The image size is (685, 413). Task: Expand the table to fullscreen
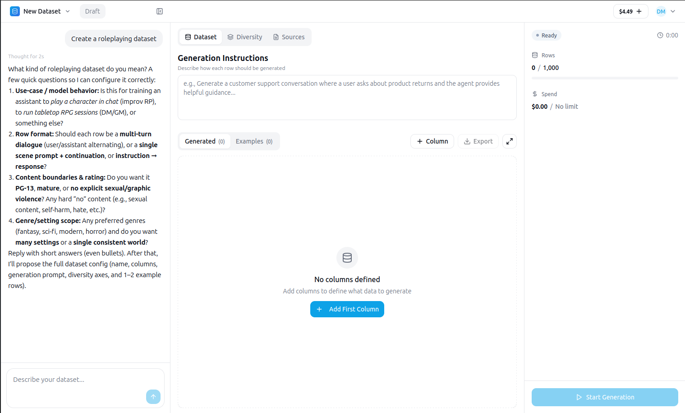(509, 141)
